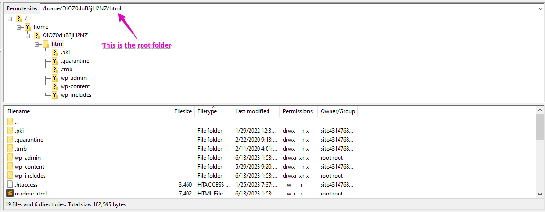Click the readme.html Sublime file icon
The height and width of the screenshot is (212, 545).
click(10, 193)
